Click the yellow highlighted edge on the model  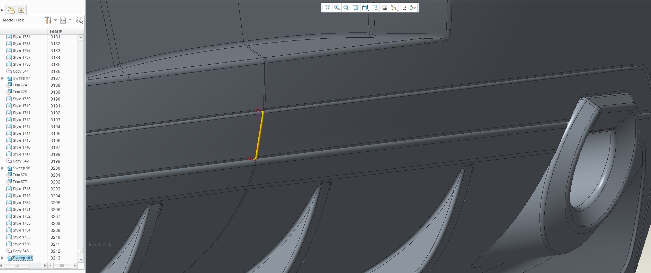(x=260, y=135)
